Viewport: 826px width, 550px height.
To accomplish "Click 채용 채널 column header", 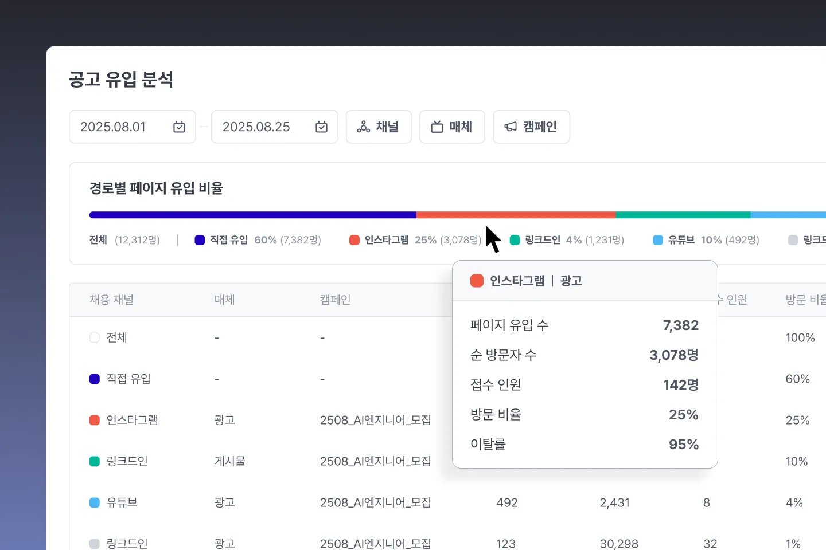I will pos(111,300).
